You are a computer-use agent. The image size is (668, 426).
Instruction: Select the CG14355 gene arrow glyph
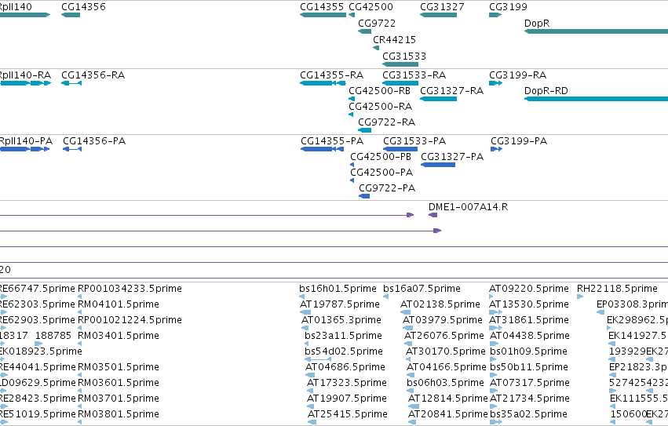323,15
